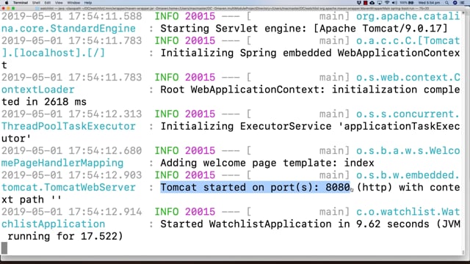Click timestamp '2019-05-01 17:54:11.588'

point(71,16)
